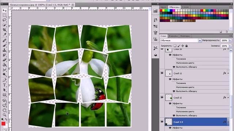The height and width of the screenshot is (131, 234).
Task: Select the Eraser tool
Action: [4, 60]
